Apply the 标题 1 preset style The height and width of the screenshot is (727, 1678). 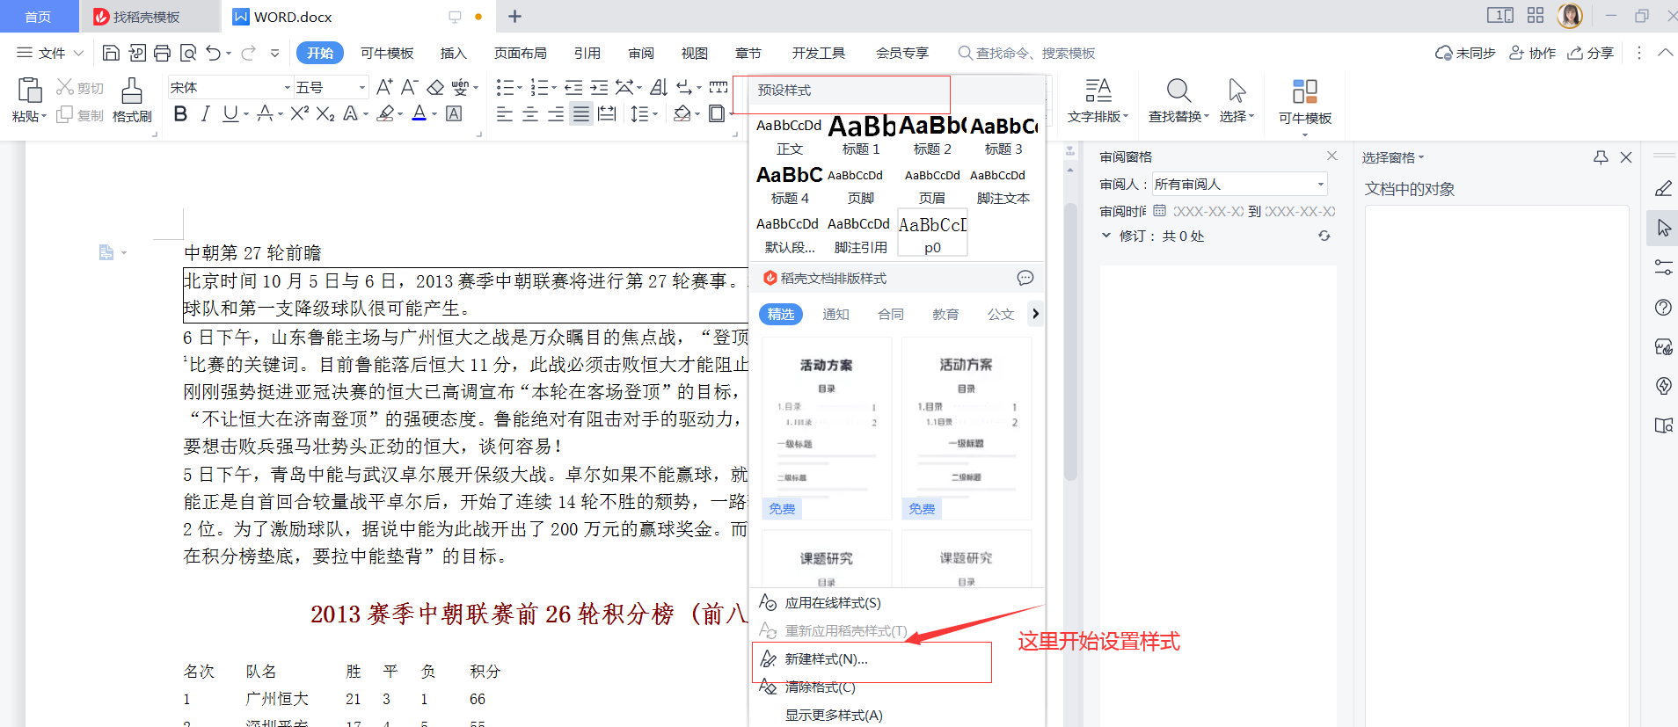click(x=861, y=135)
